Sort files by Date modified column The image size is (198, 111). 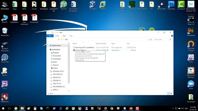pos(101,43)
